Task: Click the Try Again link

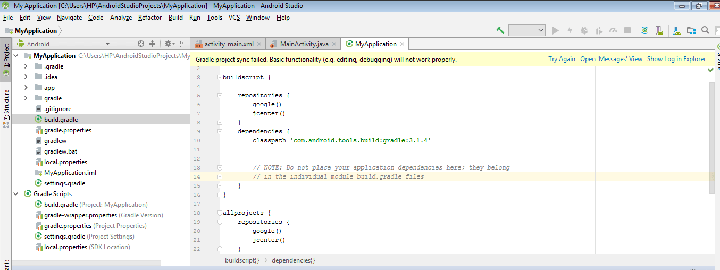Action: pyautogui.click(x=562, y=59)
